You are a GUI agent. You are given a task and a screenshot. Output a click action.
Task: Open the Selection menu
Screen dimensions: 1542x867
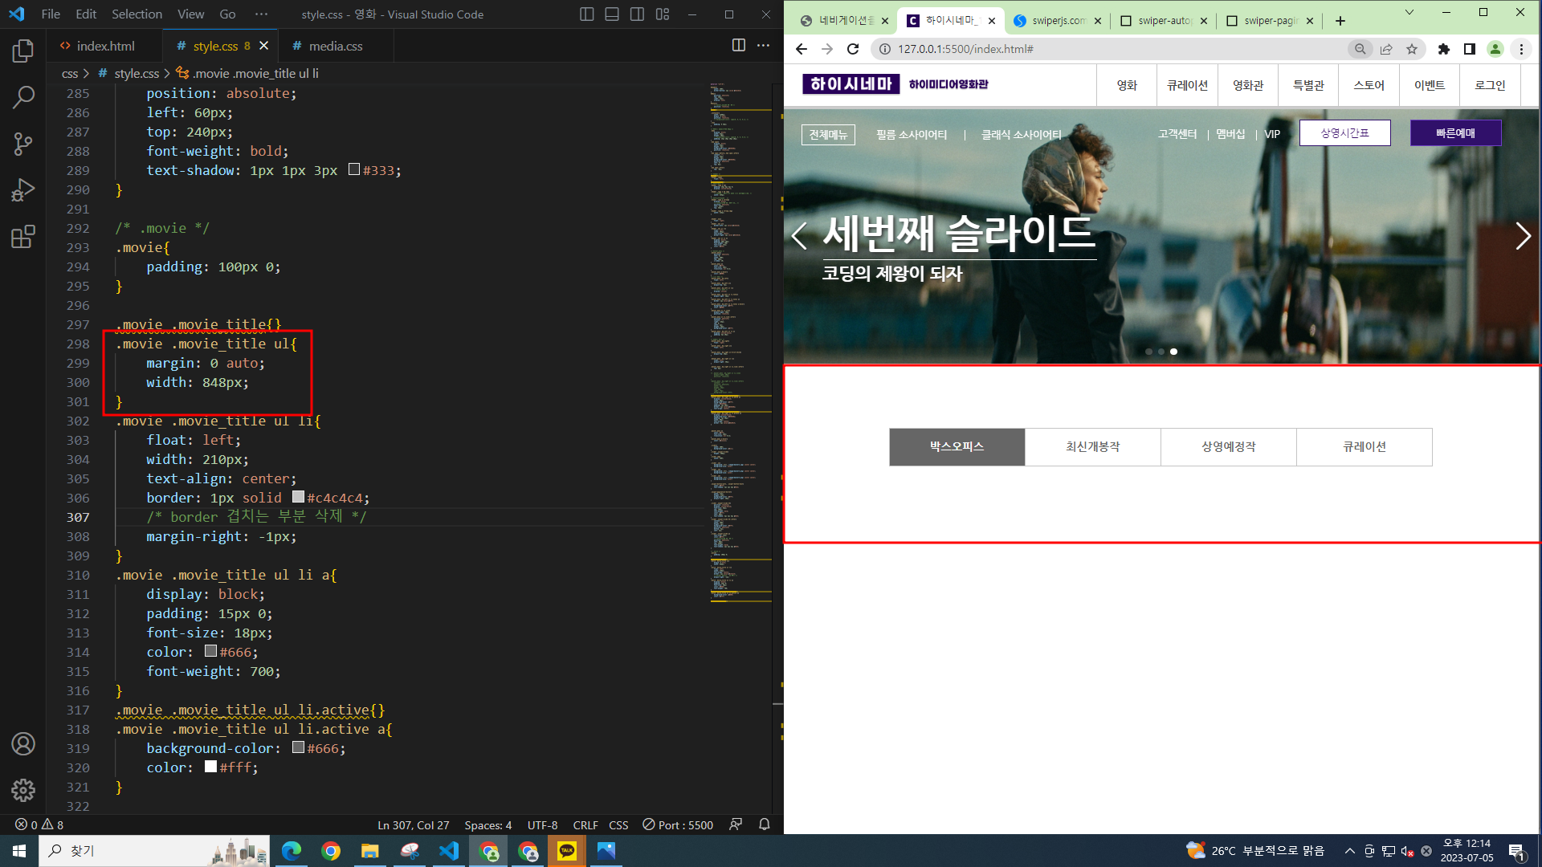(x=137, y=14)
